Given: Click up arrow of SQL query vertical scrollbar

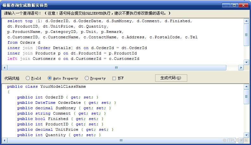Looking at the screenshot, I should 246,21.
